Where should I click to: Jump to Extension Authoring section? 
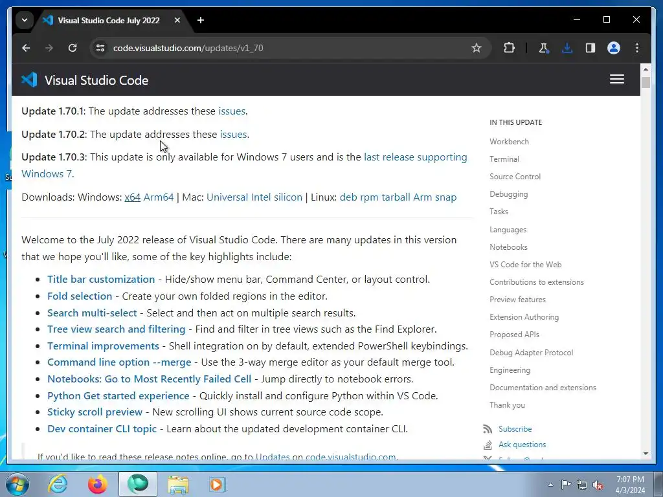(x=524, y=317)
